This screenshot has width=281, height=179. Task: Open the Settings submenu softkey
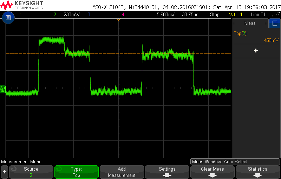click(167, 172)
